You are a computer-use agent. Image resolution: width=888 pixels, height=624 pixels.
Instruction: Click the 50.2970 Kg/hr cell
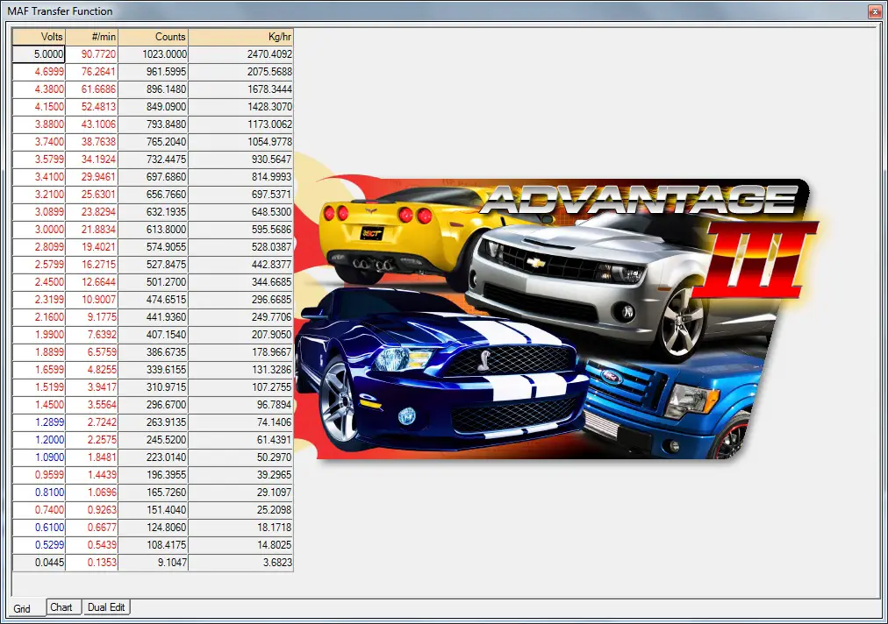(x=240, y=457)
